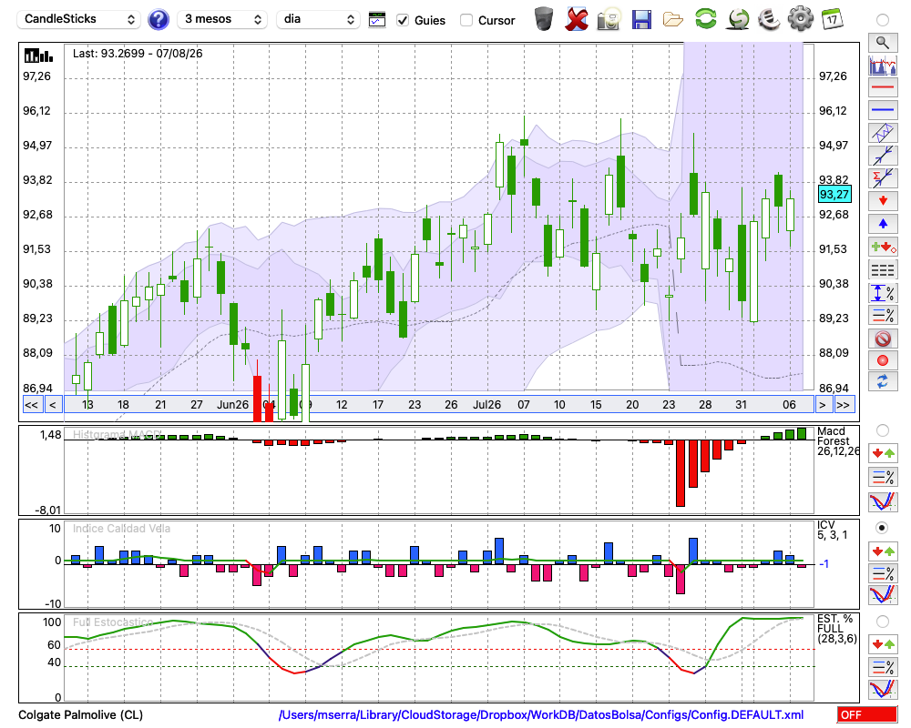Click the trash can icon in toolbar

(x=544, y=18)
